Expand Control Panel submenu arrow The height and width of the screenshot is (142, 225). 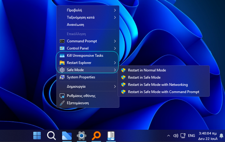coord(115,48)
